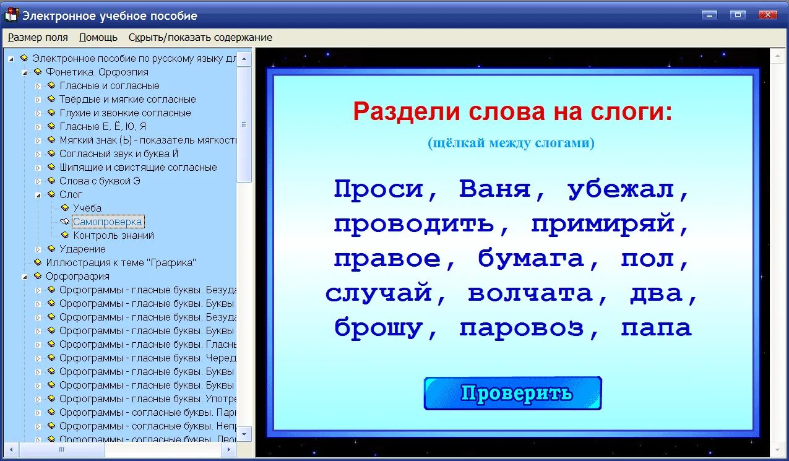This screenshot has width=789, height=461.
Task: Open the Помощь menu
Action: click(x=98, y=37)
